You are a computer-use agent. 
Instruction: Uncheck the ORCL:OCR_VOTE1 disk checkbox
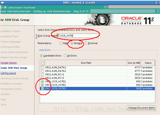[x=42, y=82]
